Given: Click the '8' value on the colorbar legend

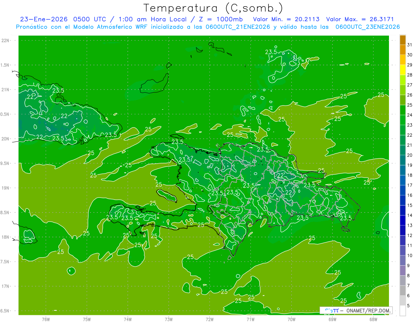Looking at the screenshot, I should pos(409,275).
